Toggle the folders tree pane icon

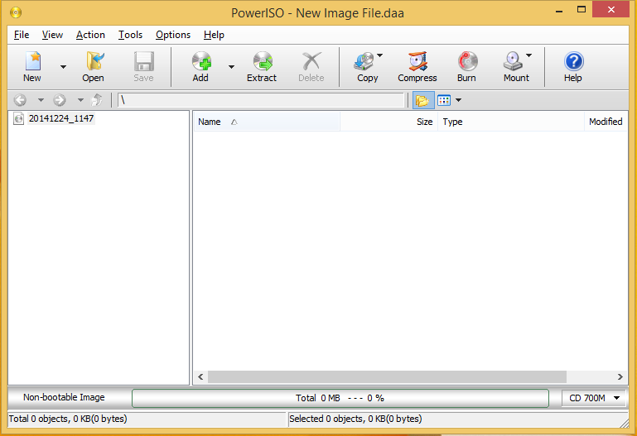click(x=423, y=100)
